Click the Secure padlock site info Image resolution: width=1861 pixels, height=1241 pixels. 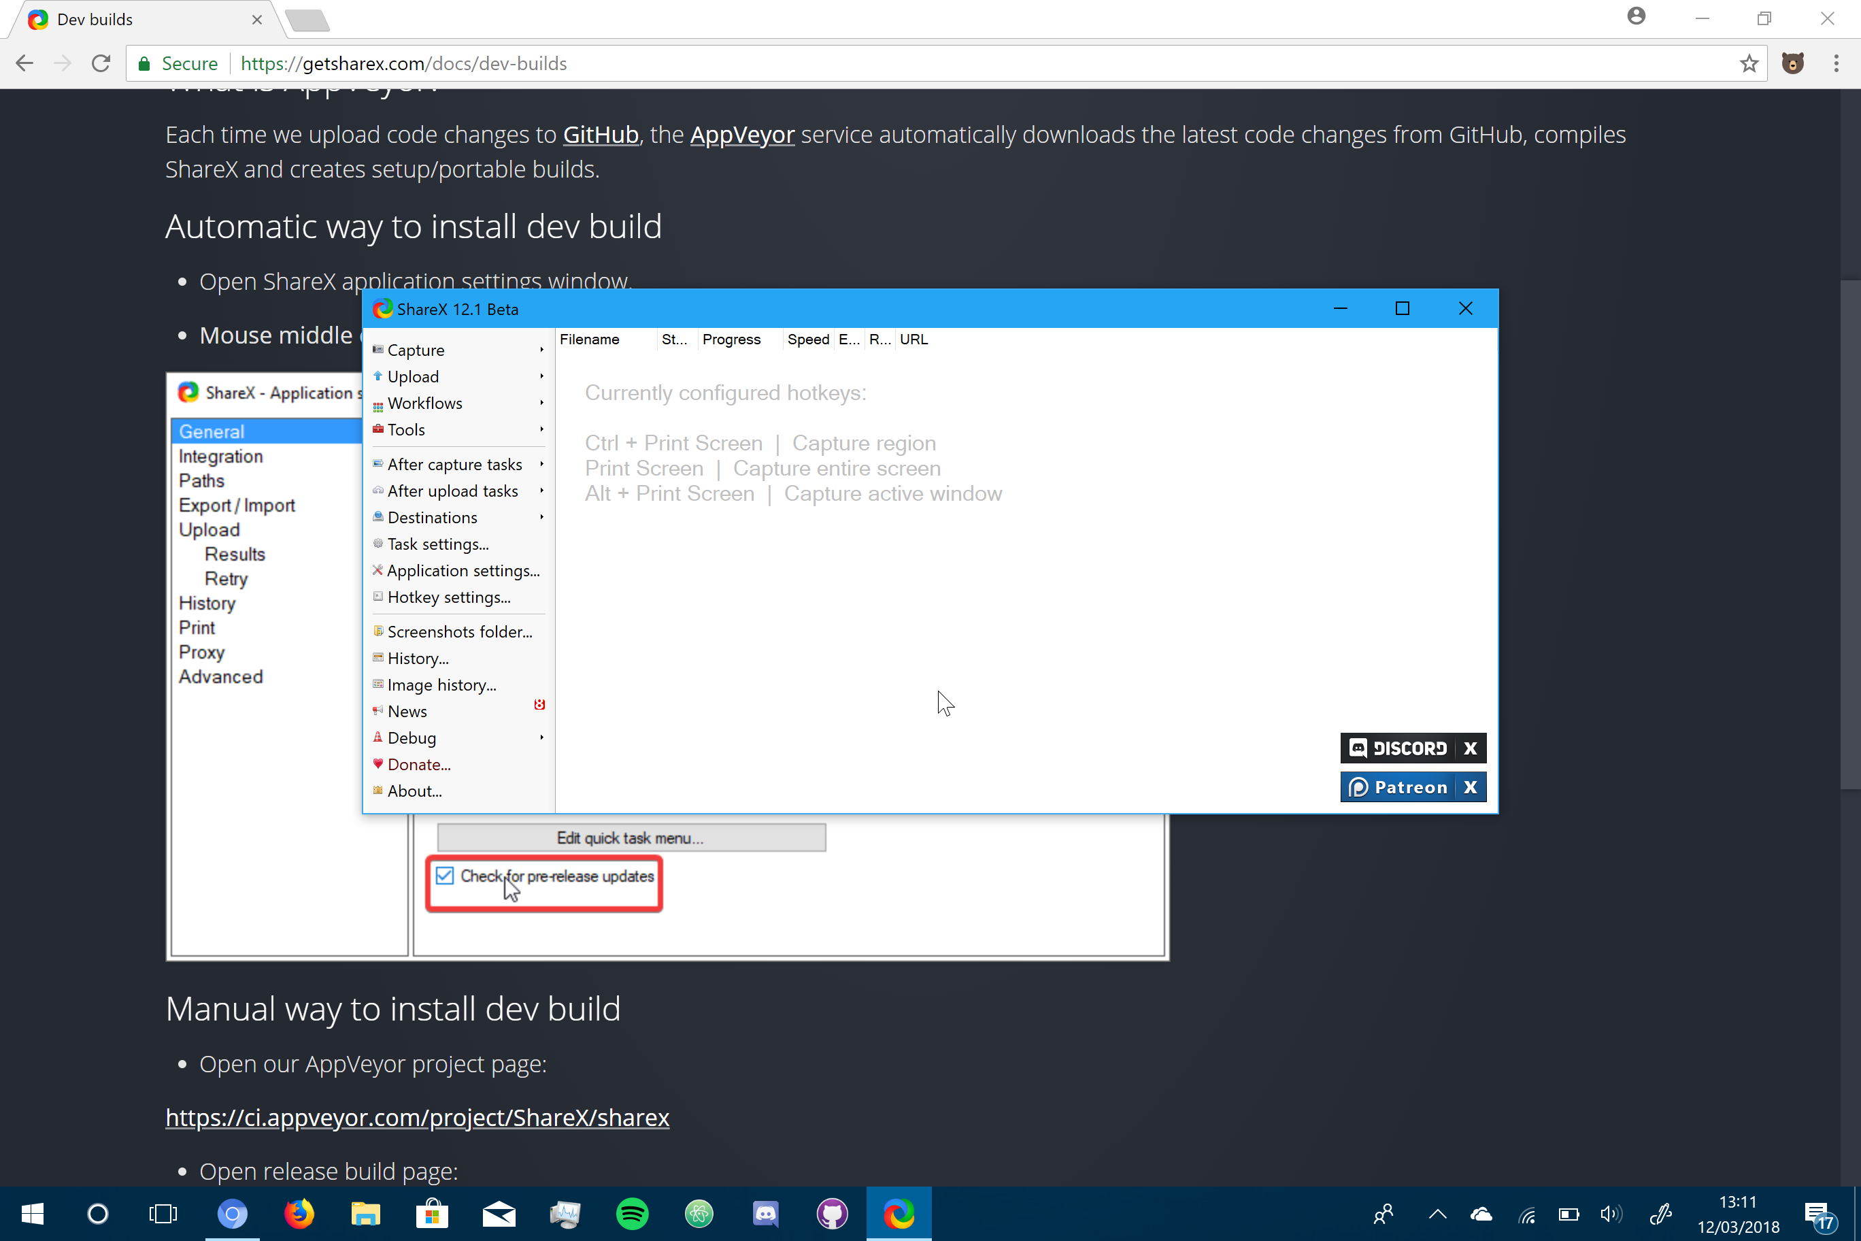click(x=178, y=63)
